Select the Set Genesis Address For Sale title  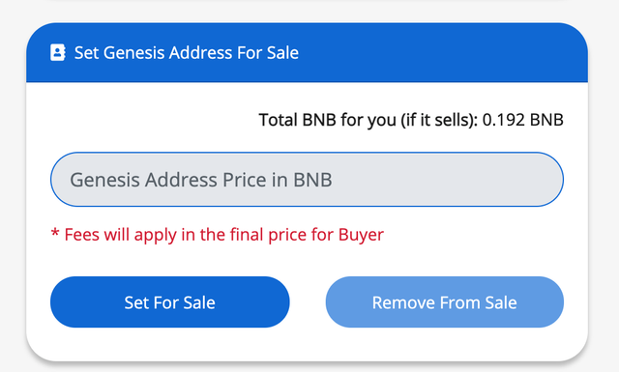click(187, 53)
